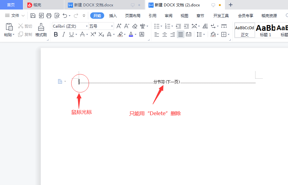Click the paragraph shading fill button
Viewport: 288px width, 185px height.
point(213,34)
